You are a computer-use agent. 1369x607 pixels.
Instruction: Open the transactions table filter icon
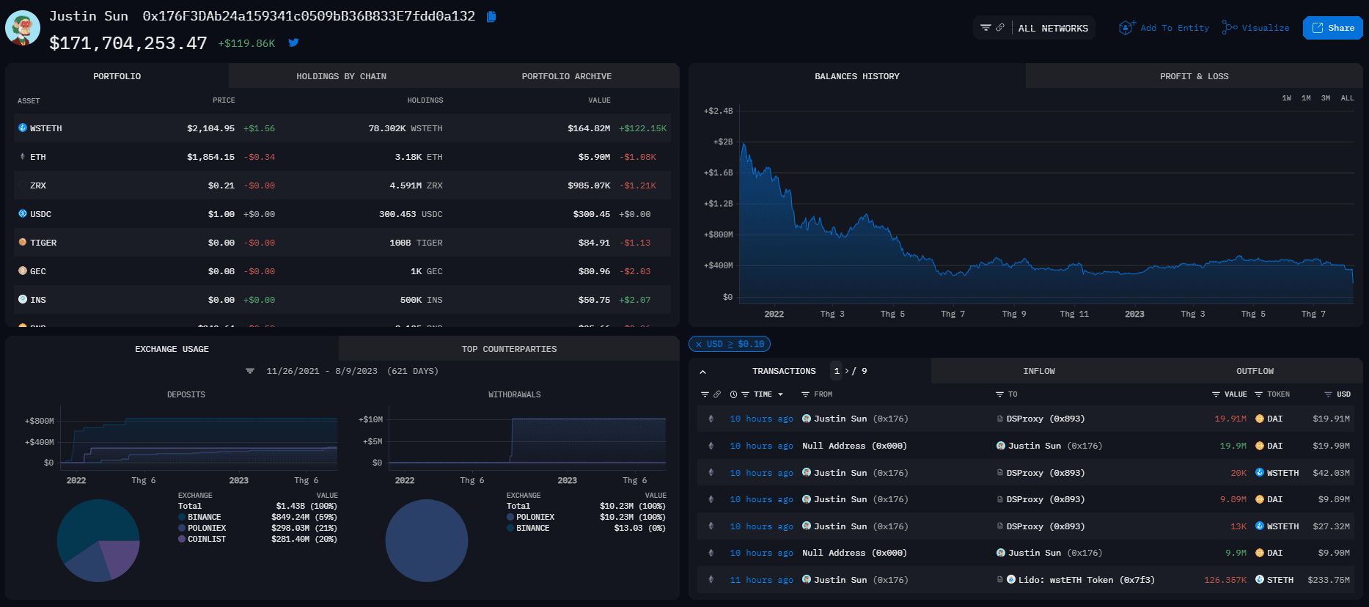pos(705,394)
